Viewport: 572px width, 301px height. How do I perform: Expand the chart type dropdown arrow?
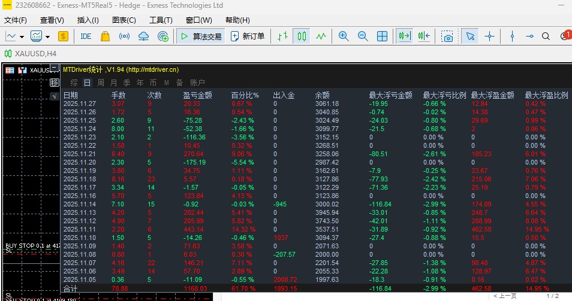(x=22, y=37)
